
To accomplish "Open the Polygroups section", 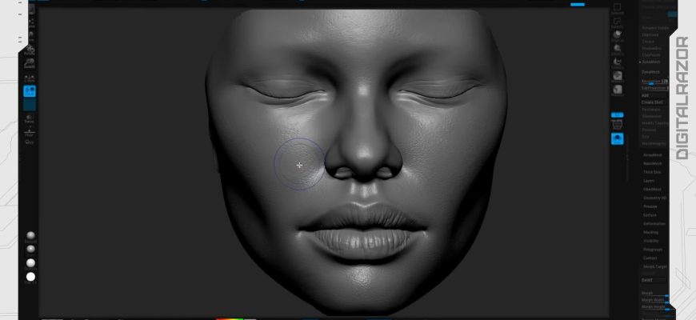I will coord(653,250).
